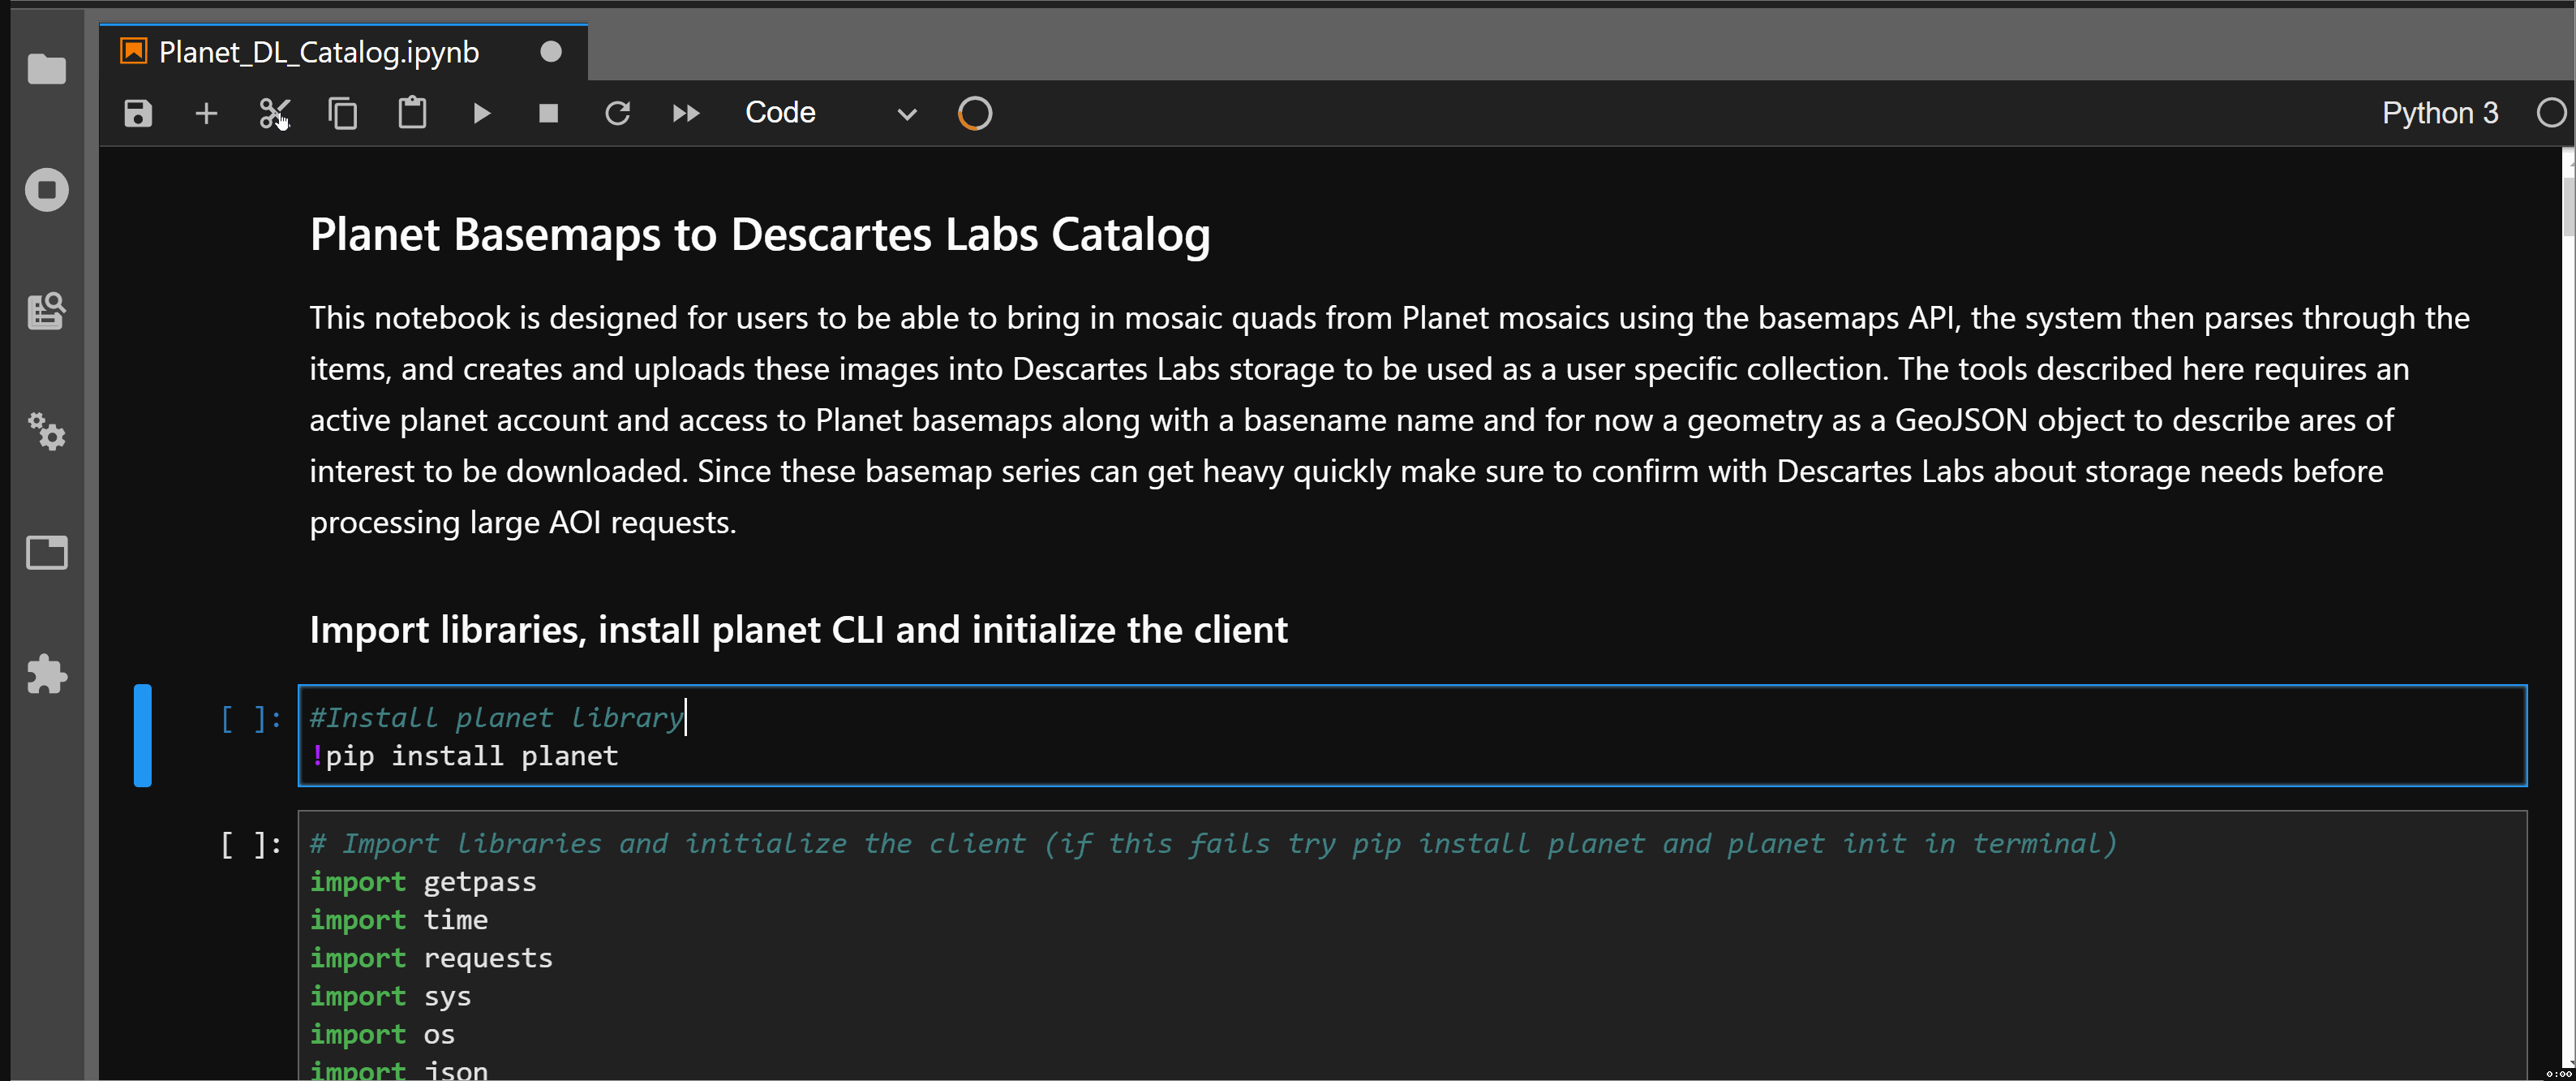Run the selected cell
The image size is (2576, 1081).
[x=481, y=113]
